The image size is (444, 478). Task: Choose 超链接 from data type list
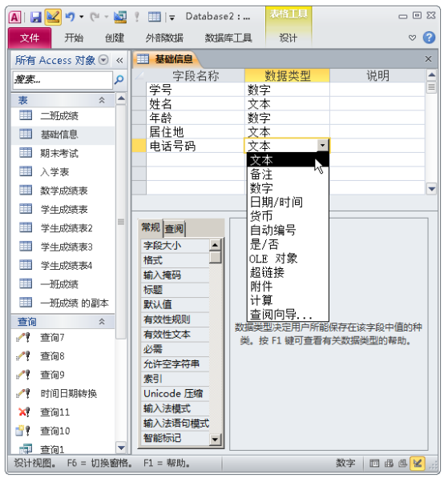pos(288,272)
